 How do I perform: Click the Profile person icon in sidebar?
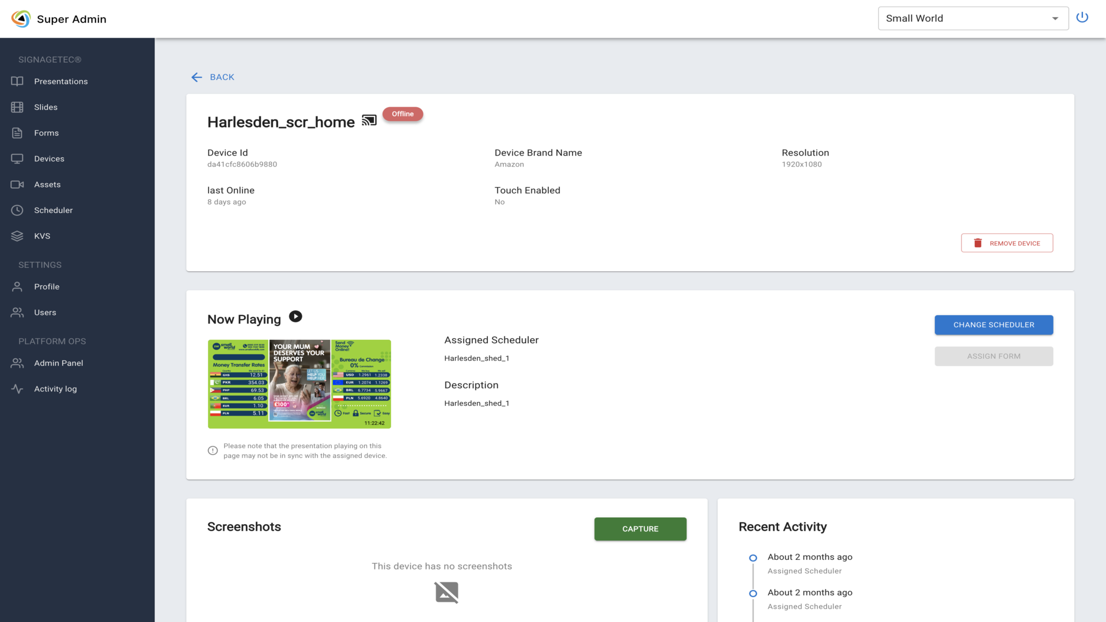click(17, 287)
